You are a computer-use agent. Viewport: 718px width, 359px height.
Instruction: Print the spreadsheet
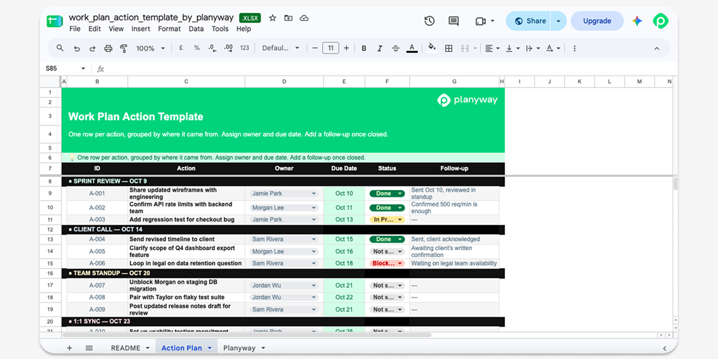pyautogui.click(x=108, y=48)
